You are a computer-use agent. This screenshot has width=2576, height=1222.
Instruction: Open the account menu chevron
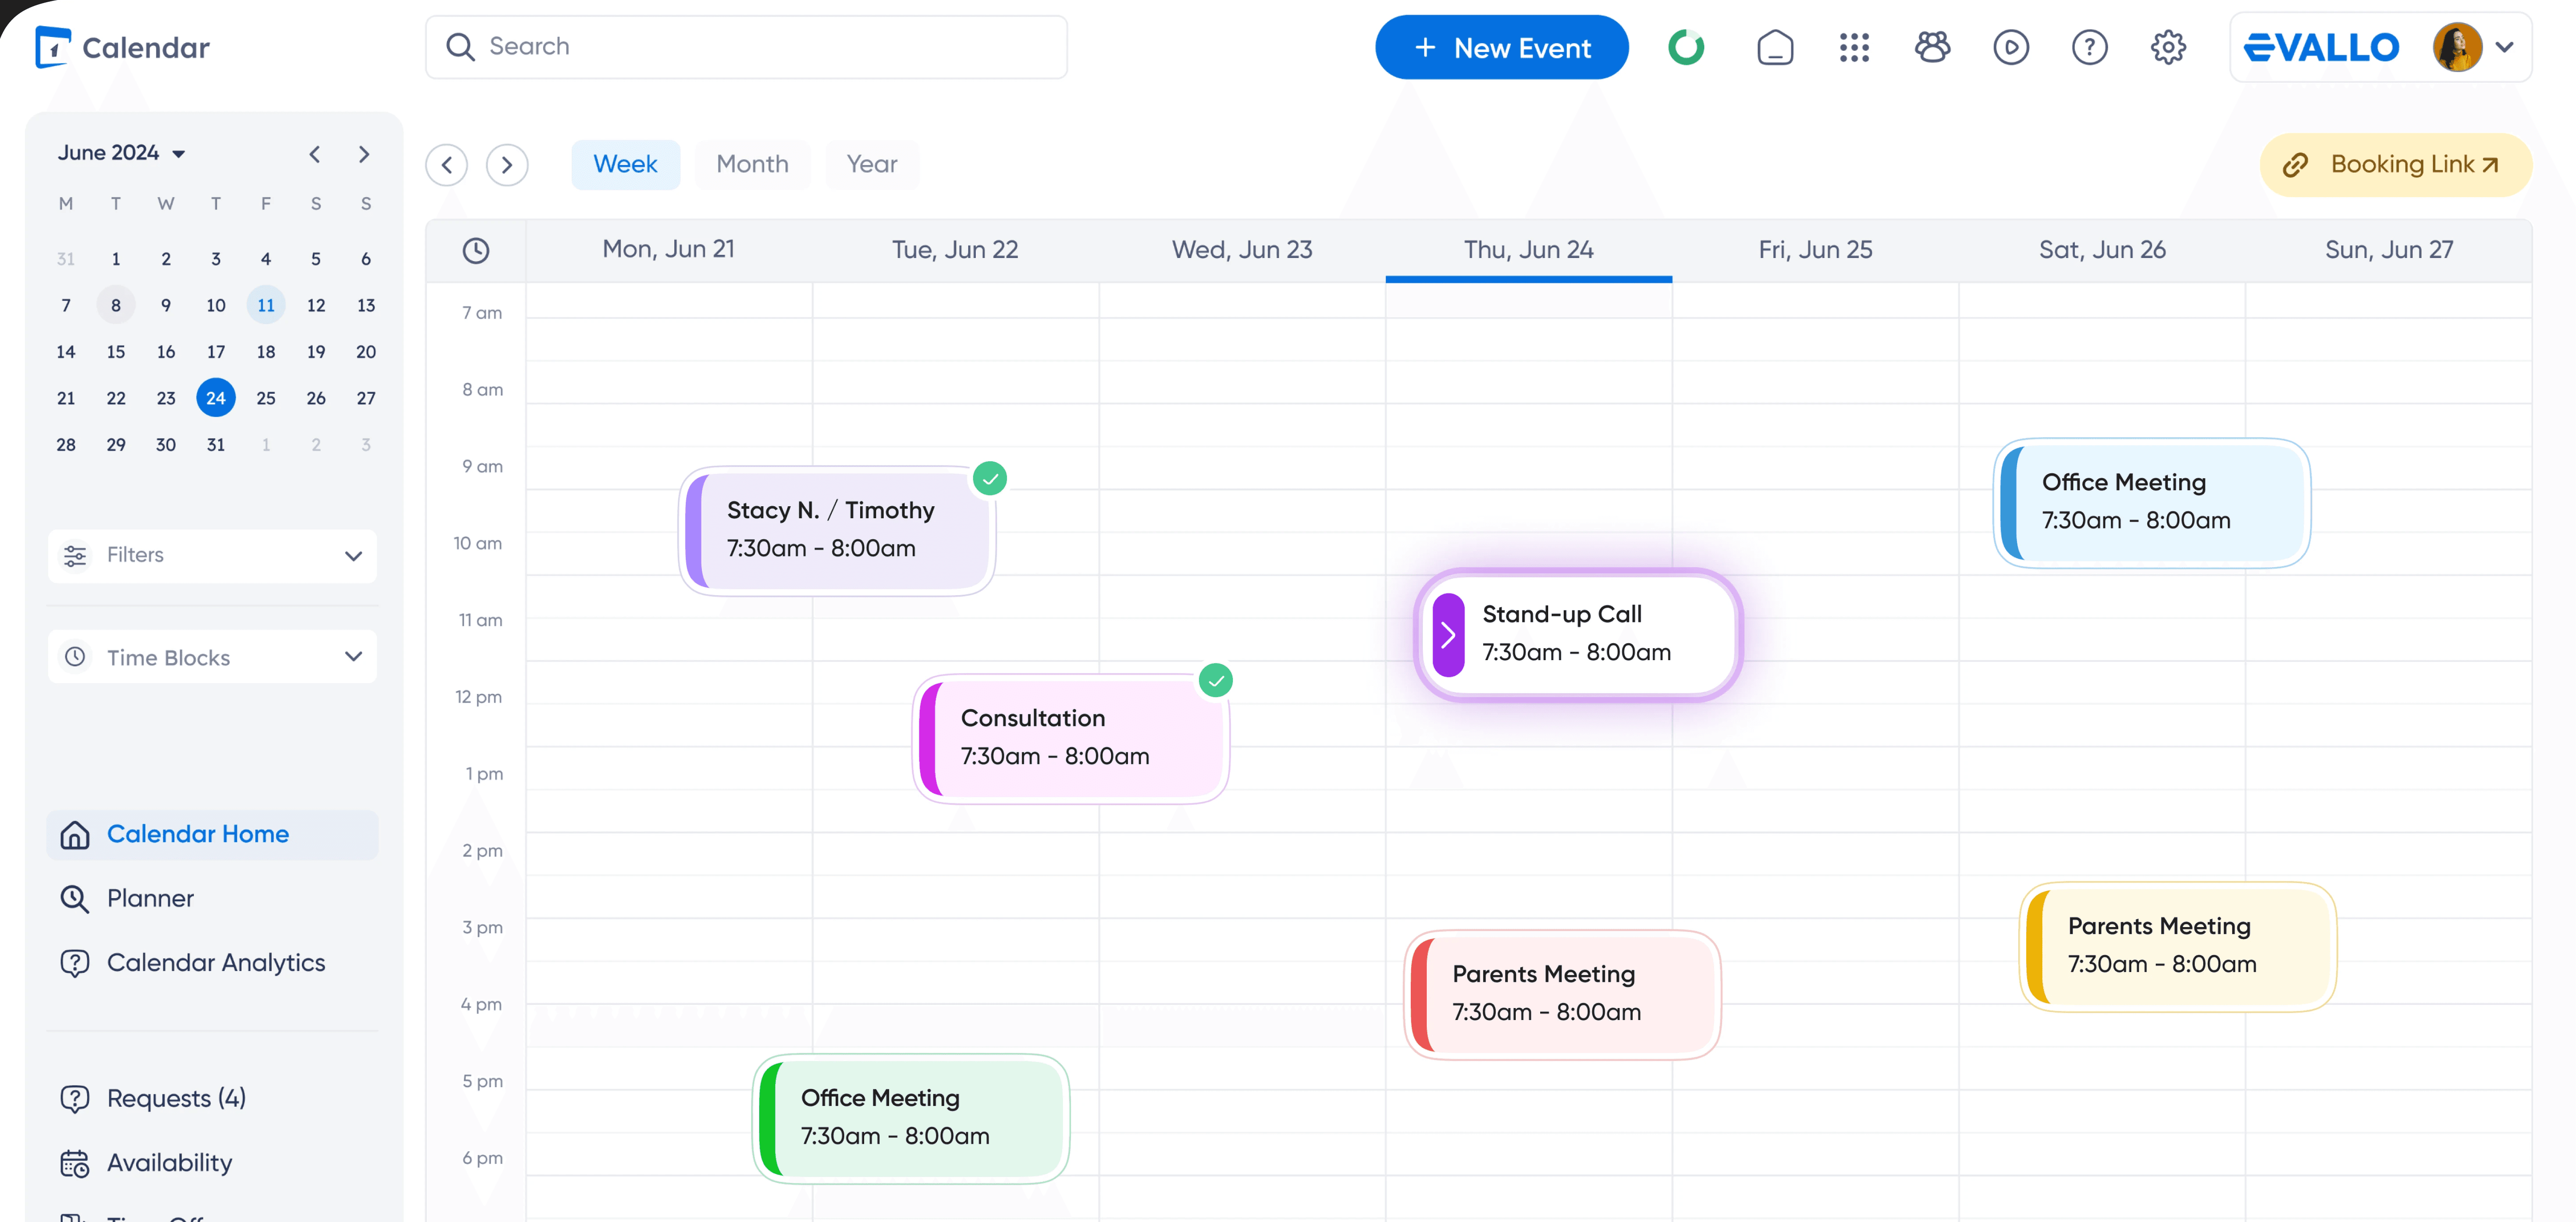click(x=2504, y=47)
